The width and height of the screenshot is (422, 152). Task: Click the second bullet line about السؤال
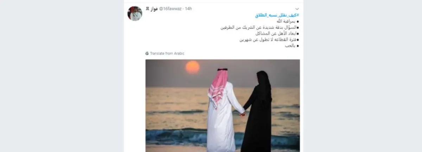260,27
